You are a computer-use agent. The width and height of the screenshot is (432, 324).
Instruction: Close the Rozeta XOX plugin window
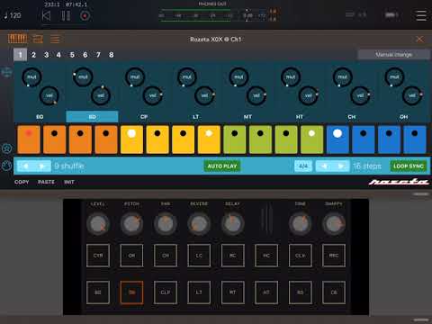[419, 39]
